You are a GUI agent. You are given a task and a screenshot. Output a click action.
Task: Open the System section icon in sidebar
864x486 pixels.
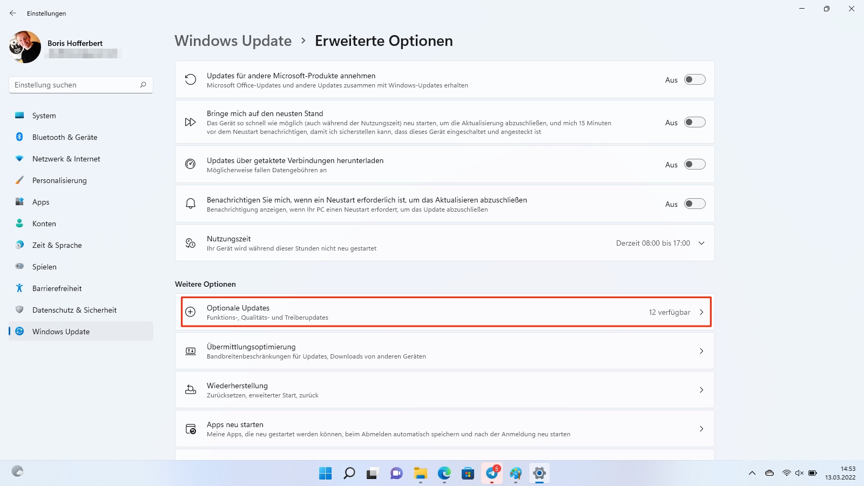19,115
